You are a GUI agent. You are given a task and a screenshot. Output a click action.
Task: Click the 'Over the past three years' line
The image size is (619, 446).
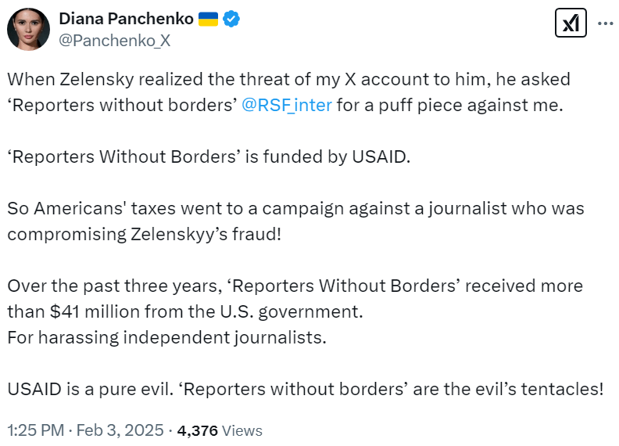[x=295, y=286]
